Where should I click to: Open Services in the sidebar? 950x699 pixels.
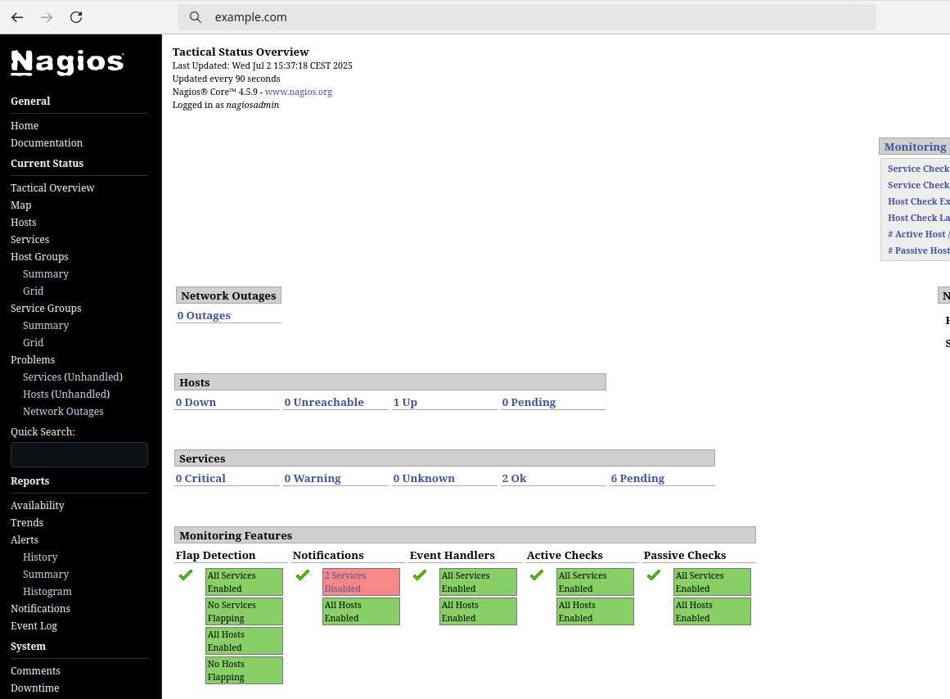29,240
